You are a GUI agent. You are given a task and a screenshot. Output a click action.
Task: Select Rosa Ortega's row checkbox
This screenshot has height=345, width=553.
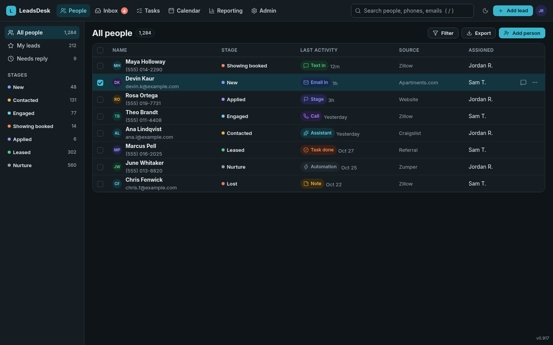(x=100, y=99)
